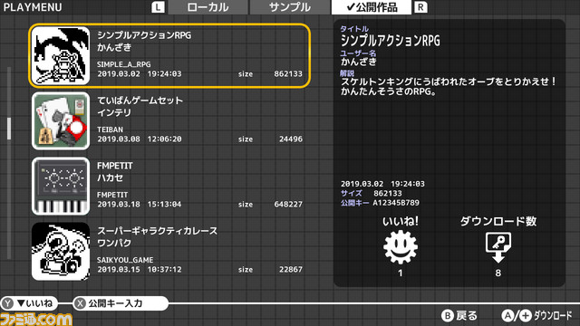
Task: Click the Y button icon
Action: click(7, 303)
